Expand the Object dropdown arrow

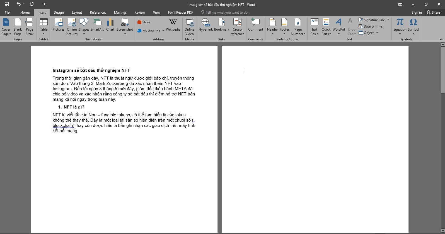coord(377,33)
